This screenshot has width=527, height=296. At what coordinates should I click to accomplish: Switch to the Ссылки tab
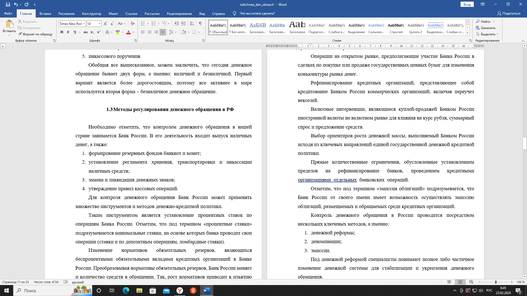click(131, 13)
